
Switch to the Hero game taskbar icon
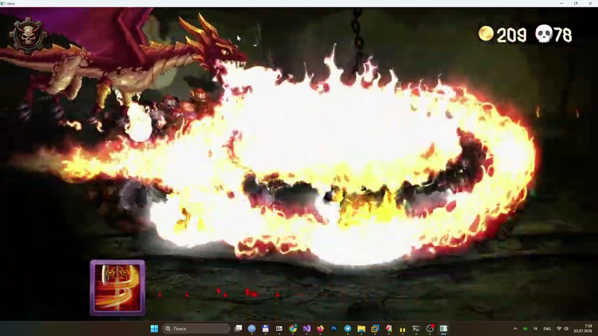pyautogui.click(x=443, y=329)
